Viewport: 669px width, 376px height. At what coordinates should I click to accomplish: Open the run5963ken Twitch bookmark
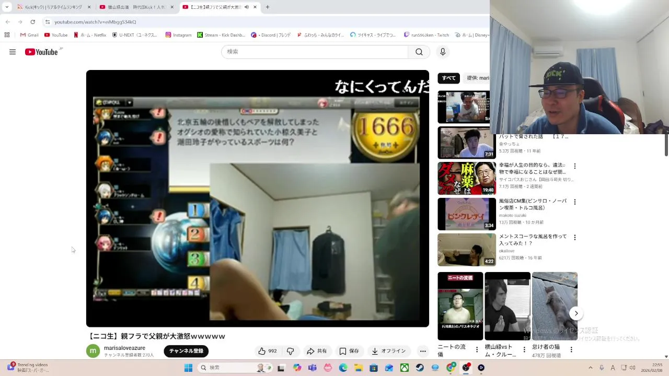coord(426,35)
